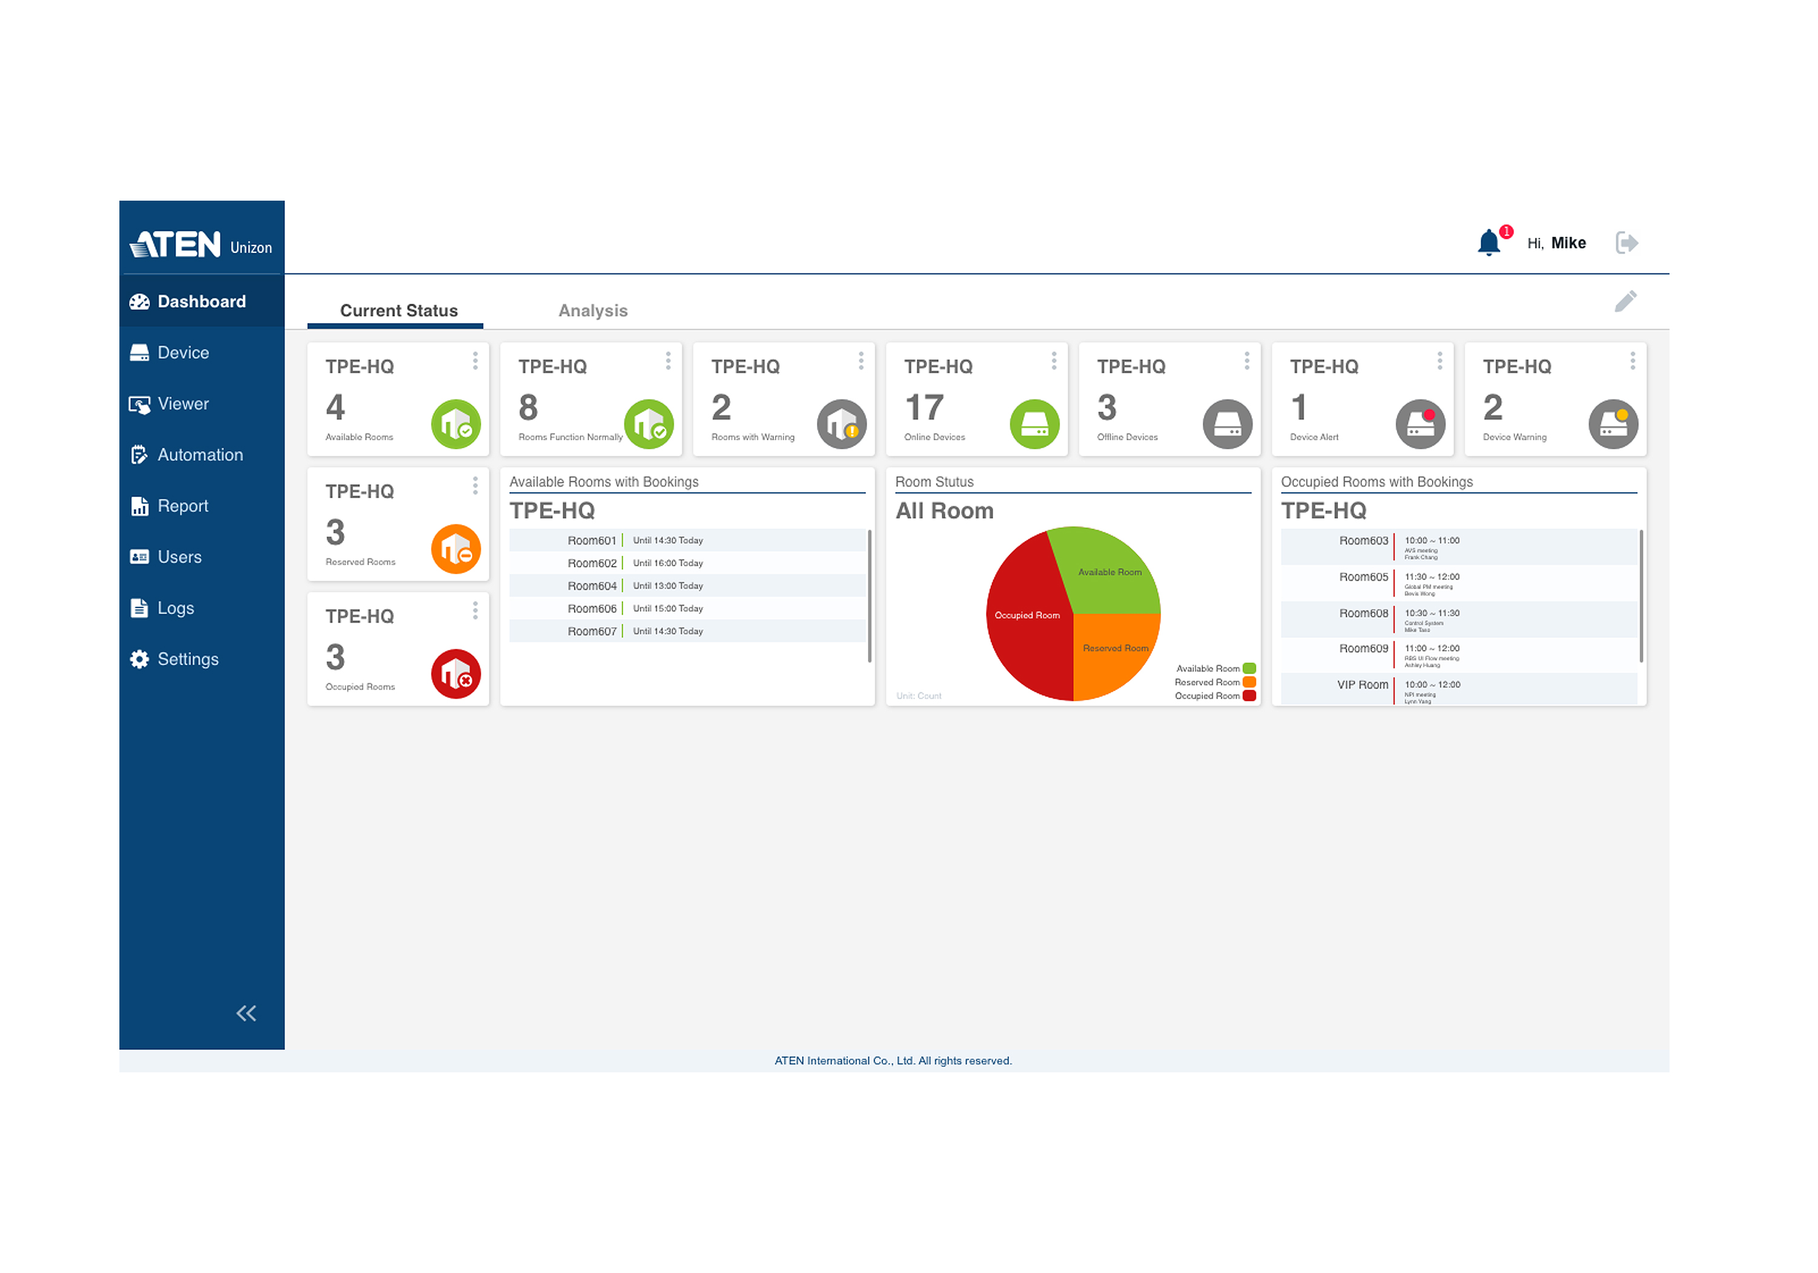This screenshot has width=1818, height=1273.
Task: Switch to the Analysis tab
Action: tap(592, 310)
